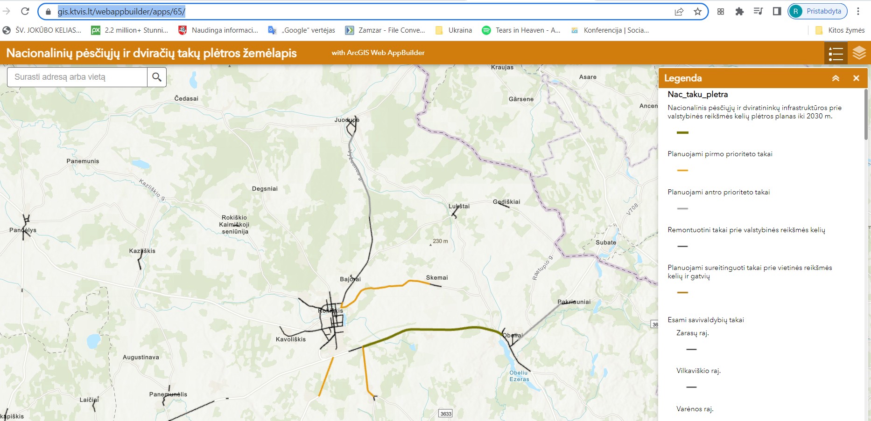Click the Skemai label on map
This screenshot has height=421, width=871.
click(x=437, y=277)
